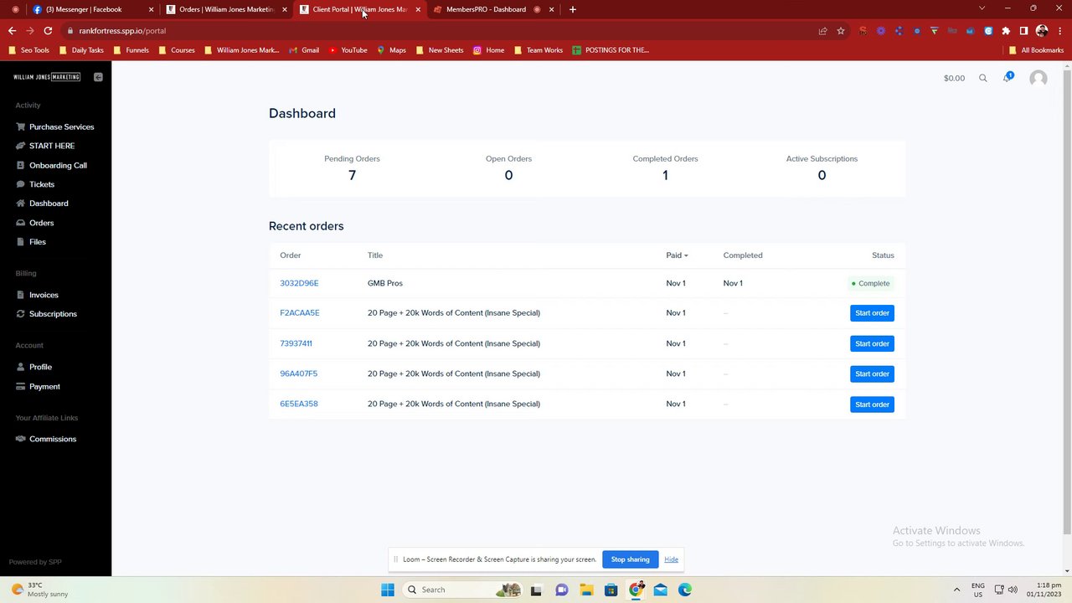This screenshot has height=603, width=1072.
Task: Open Chrome three-dot menu
Action: click(1059, 31)
